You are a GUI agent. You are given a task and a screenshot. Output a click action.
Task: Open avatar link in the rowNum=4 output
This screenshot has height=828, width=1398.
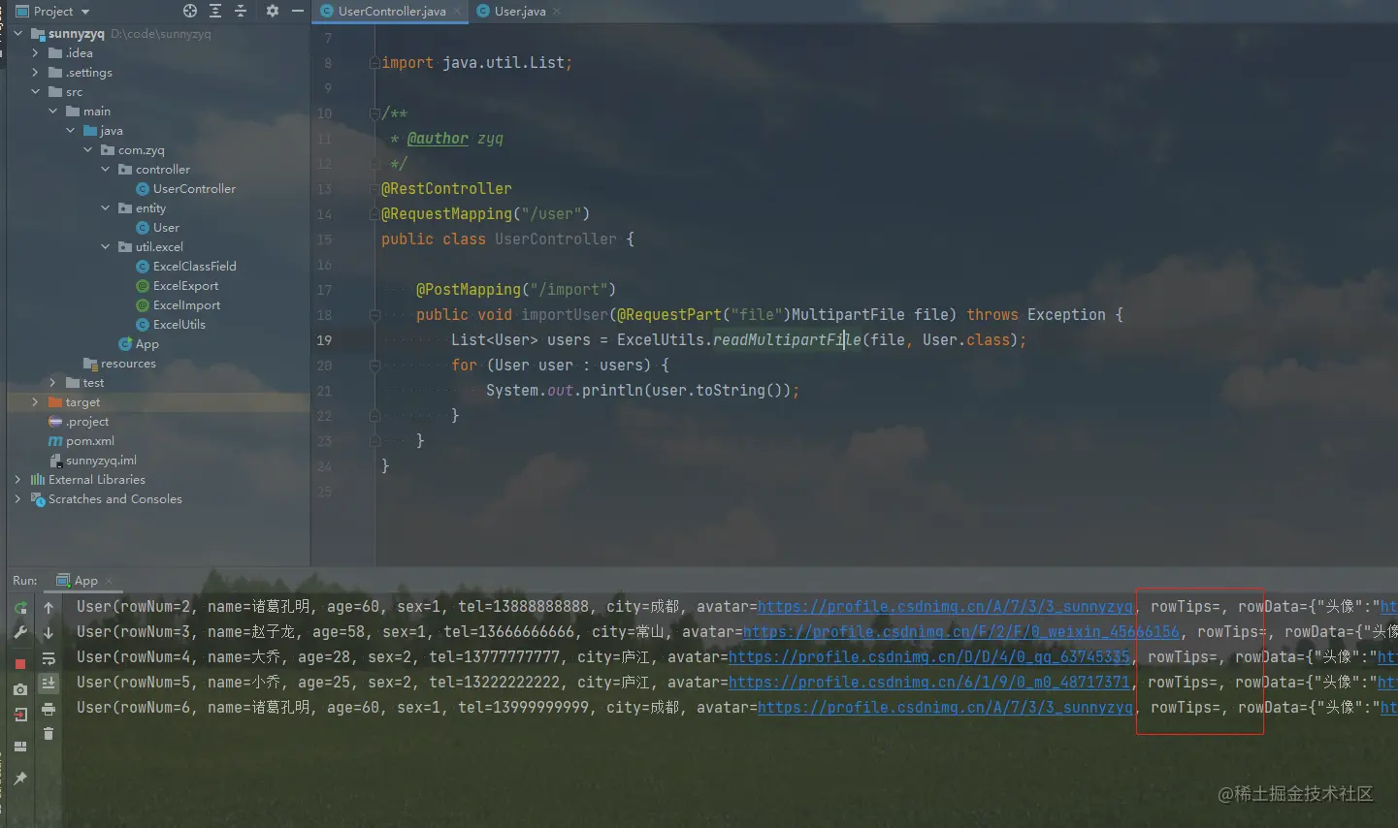[929, 657]
